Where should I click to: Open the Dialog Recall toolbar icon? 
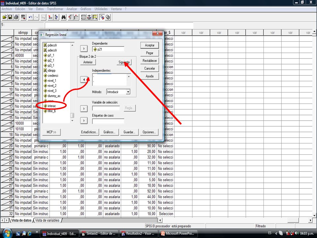(23, 18)
